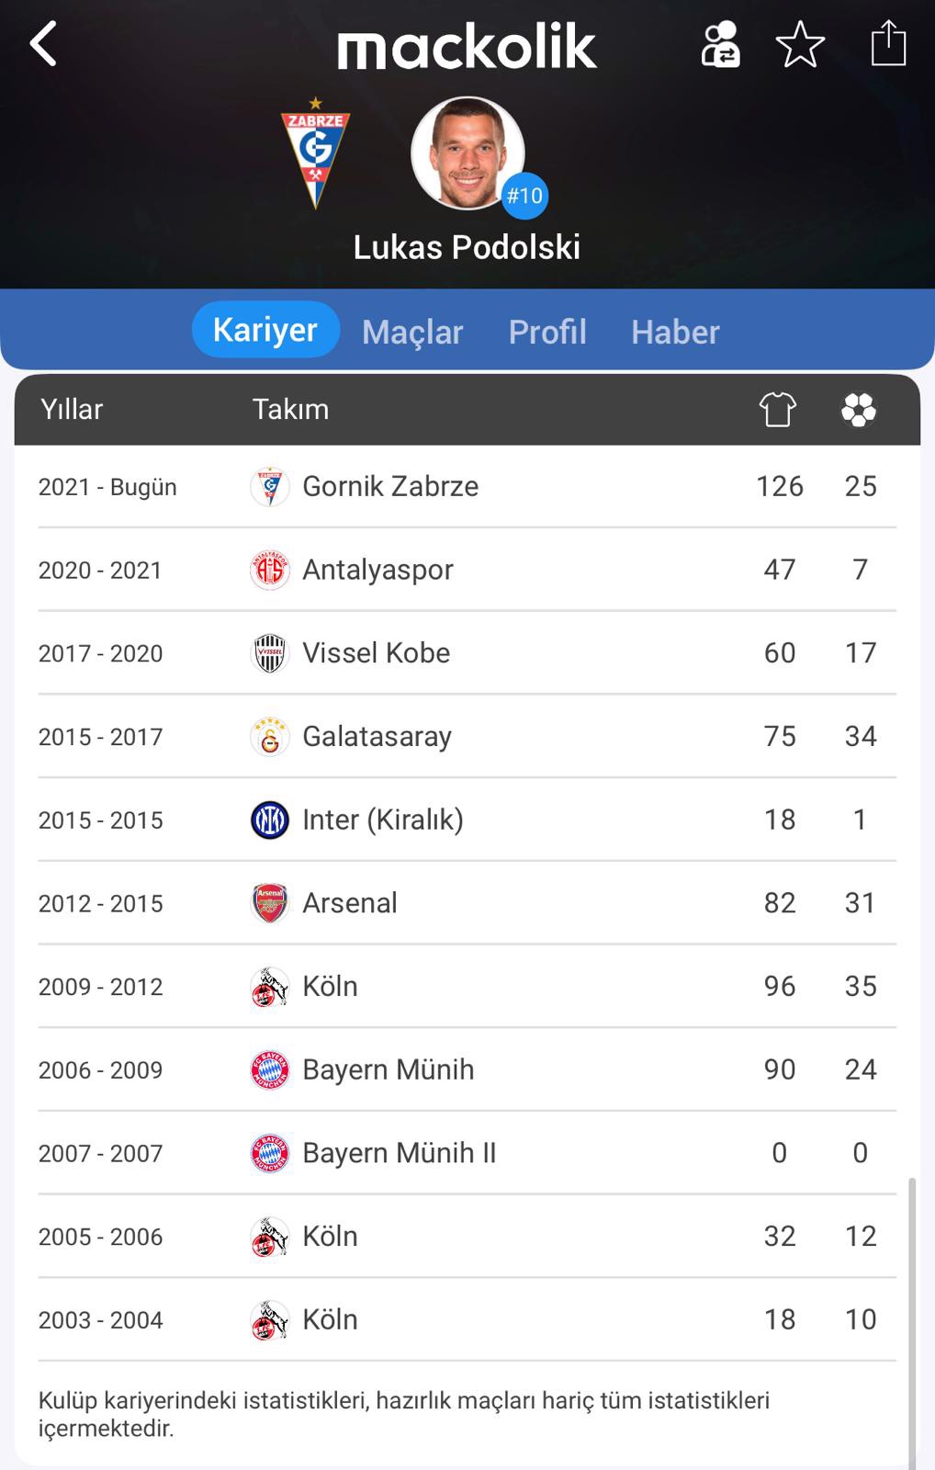The width and height of the screenshot is (935, 1470).
Task: Tap the Bayern Münih club logo
Action: point(270,1070)
